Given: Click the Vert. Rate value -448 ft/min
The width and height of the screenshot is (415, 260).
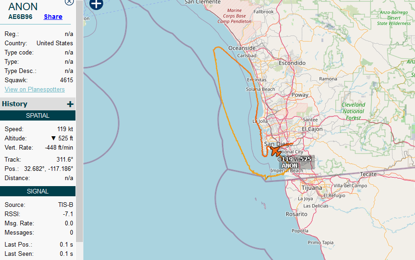Looking at the screenshot, I should click(x=59, y=148).
